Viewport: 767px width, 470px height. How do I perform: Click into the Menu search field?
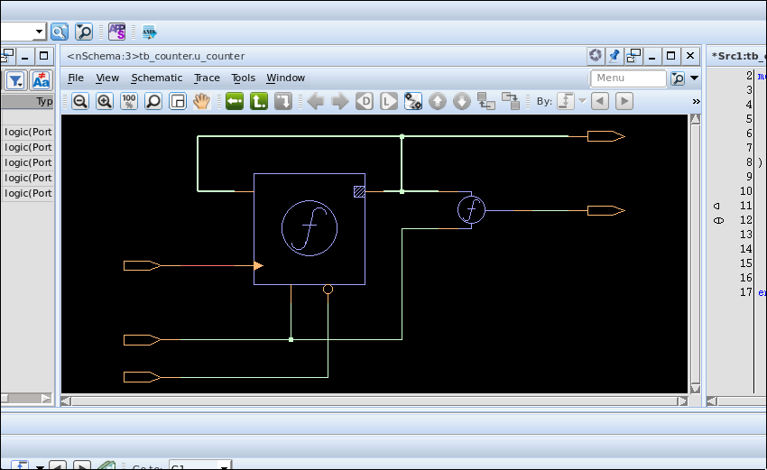[629, 78]
